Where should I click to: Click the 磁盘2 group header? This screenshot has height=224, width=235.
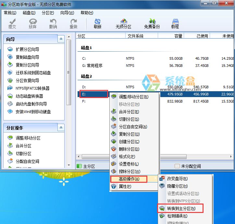pyautogui.click(x=86, y=76)
